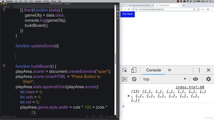Click the Spaces indentation setting in status bar
Viewport: 214px width, 120px height.
pyautogui.click(x=112, y=117)
